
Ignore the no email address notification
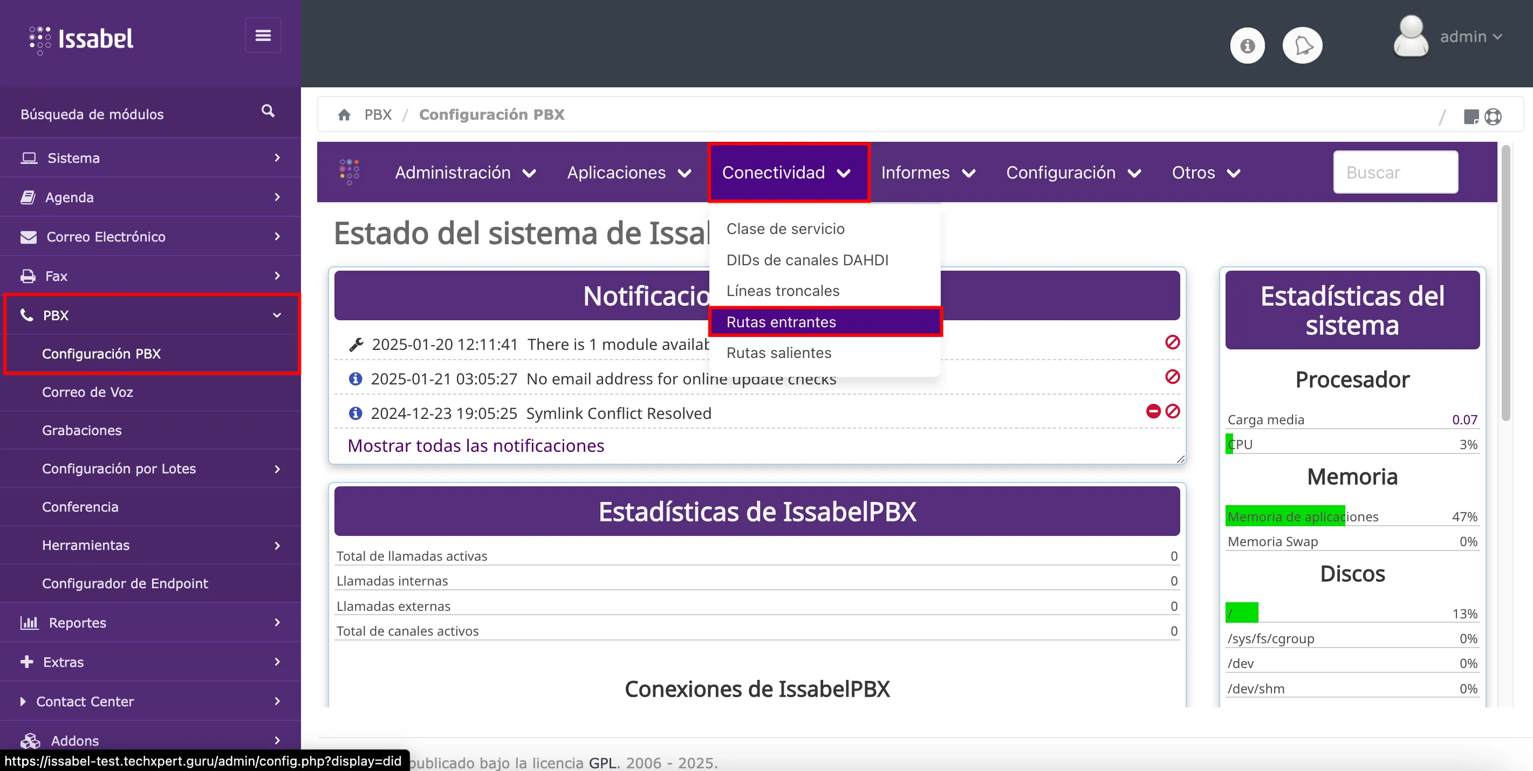[x=1172, y=376]
